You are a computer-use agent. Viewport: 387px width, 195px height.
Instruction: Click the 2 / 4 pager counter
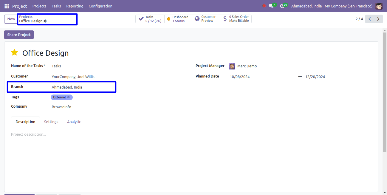point(359,19)
